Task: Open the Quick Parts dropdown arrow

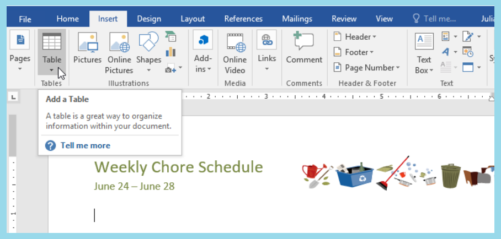Action: pyautogui.click(x=455, y=37)
